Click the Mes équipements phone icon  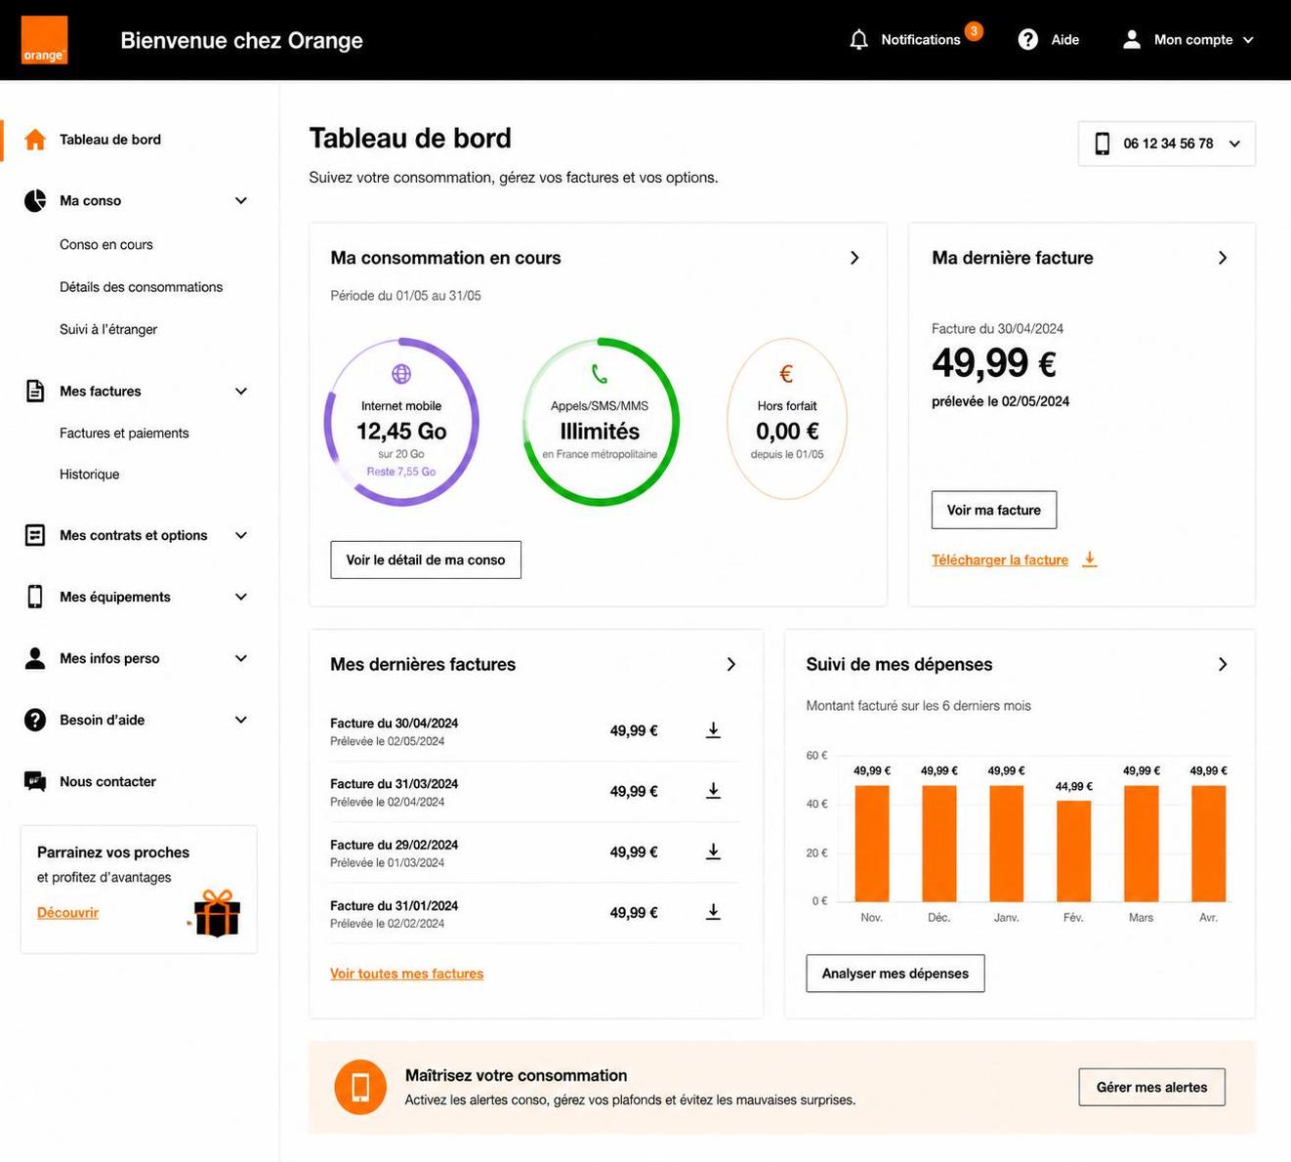click(35, 597)
